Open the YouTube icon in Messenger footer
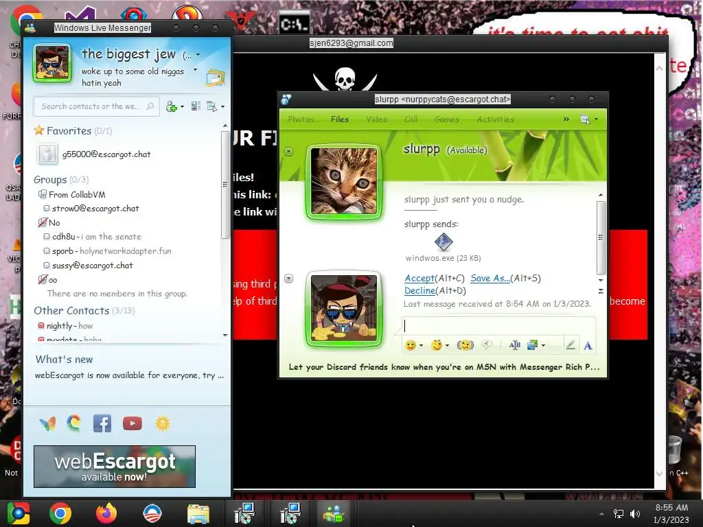Viewport: 703px width, 527px height. [x=132, y=423]
